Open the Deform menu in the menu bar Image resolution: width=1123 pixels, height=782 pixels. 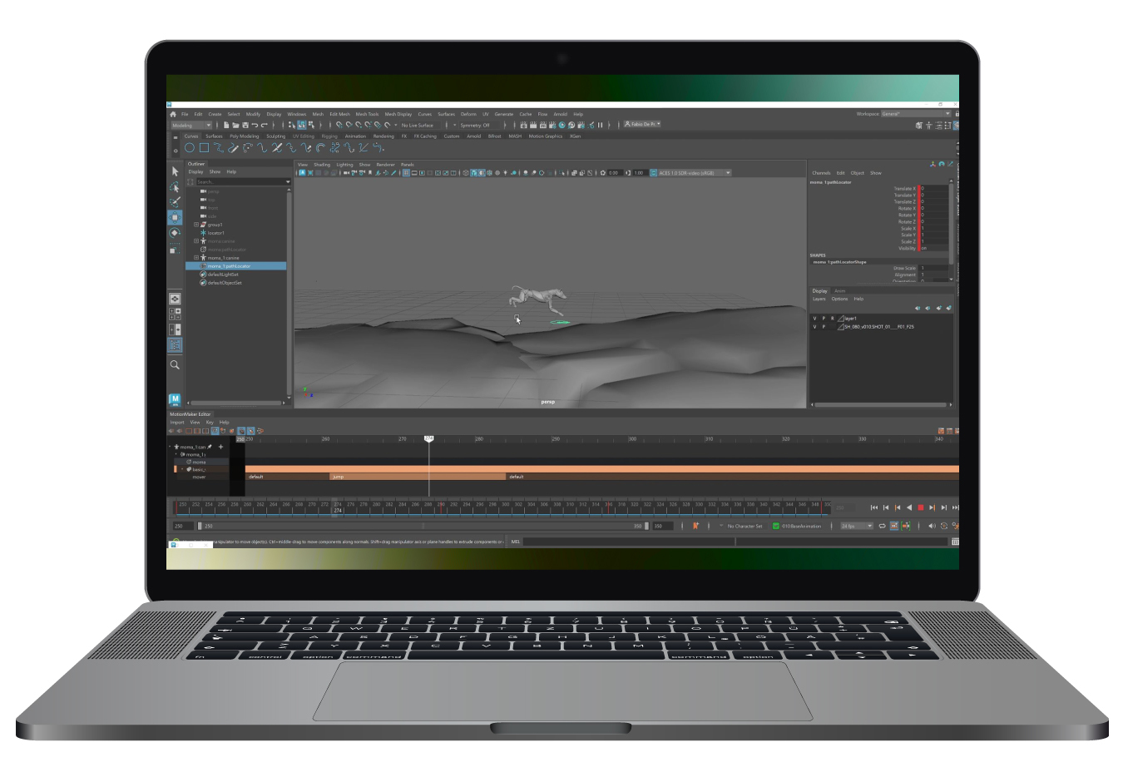468,114
